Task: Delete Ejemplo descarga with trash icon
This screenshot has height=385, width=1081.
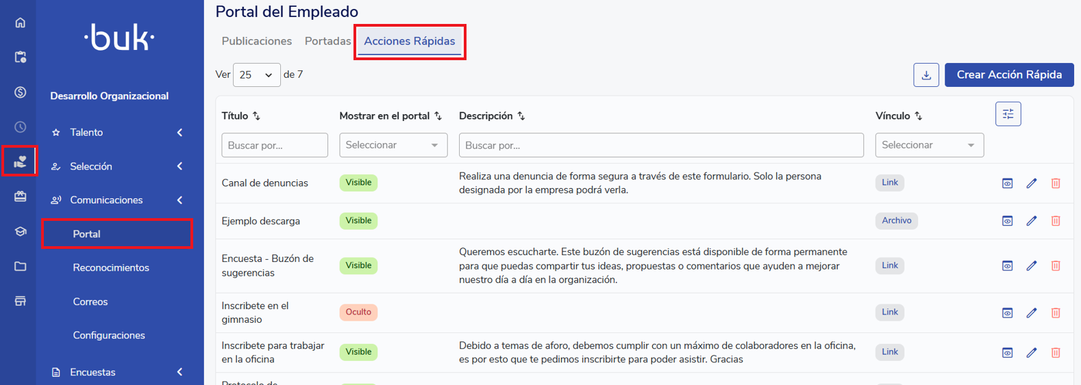Action: 1056,221
